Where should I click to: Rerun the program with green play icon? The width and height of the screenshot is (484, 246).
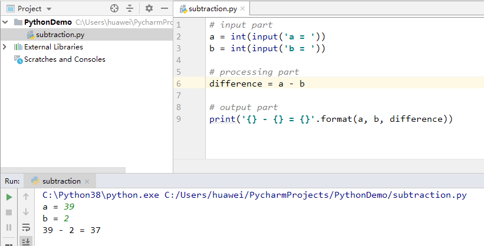point(9,197)
